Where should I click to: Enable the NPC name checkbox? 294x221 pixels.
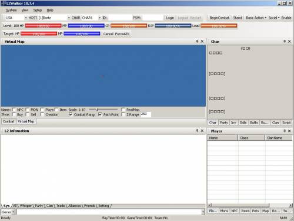click(x=14, y=110)
